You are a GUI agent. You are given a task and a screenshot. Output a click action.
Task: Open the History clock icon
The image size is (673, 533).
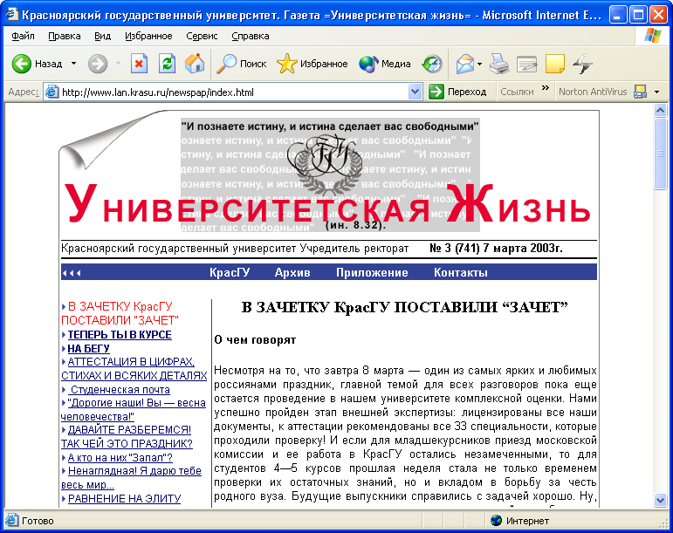click(x=432, y=64)
